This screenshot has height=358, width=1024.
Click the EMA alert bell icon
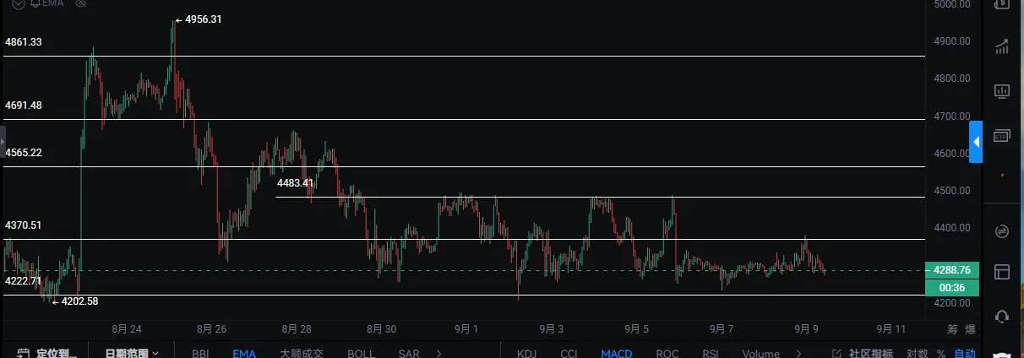pos(35,3)
